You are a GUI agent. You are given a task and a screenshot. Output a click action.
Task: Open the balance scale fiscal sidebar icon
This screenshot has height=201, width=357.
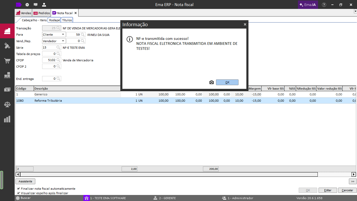7,104
